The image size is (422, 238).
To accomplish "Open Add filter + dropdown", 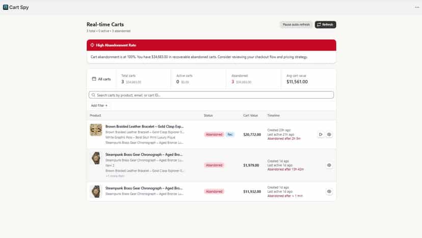I will coord(99,106).
